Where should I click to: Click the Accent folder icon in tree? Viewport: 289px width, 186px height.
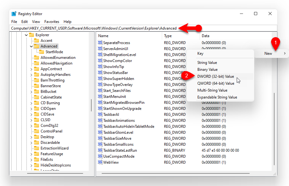(37, 41)
